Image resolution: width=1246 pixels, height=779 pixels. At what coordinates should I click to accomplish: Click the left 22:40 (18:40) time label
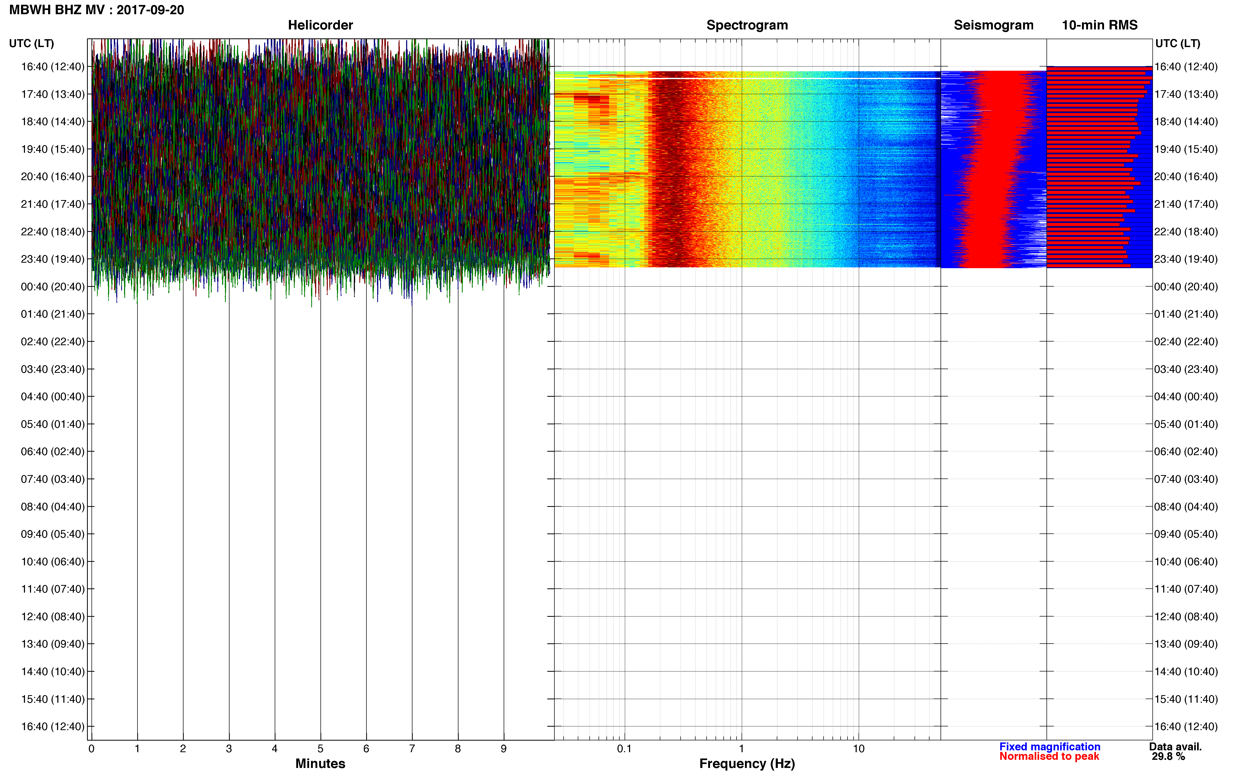53,231
